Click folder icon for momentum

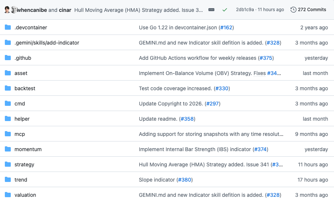pyautogui.click(x=8, y=149)
